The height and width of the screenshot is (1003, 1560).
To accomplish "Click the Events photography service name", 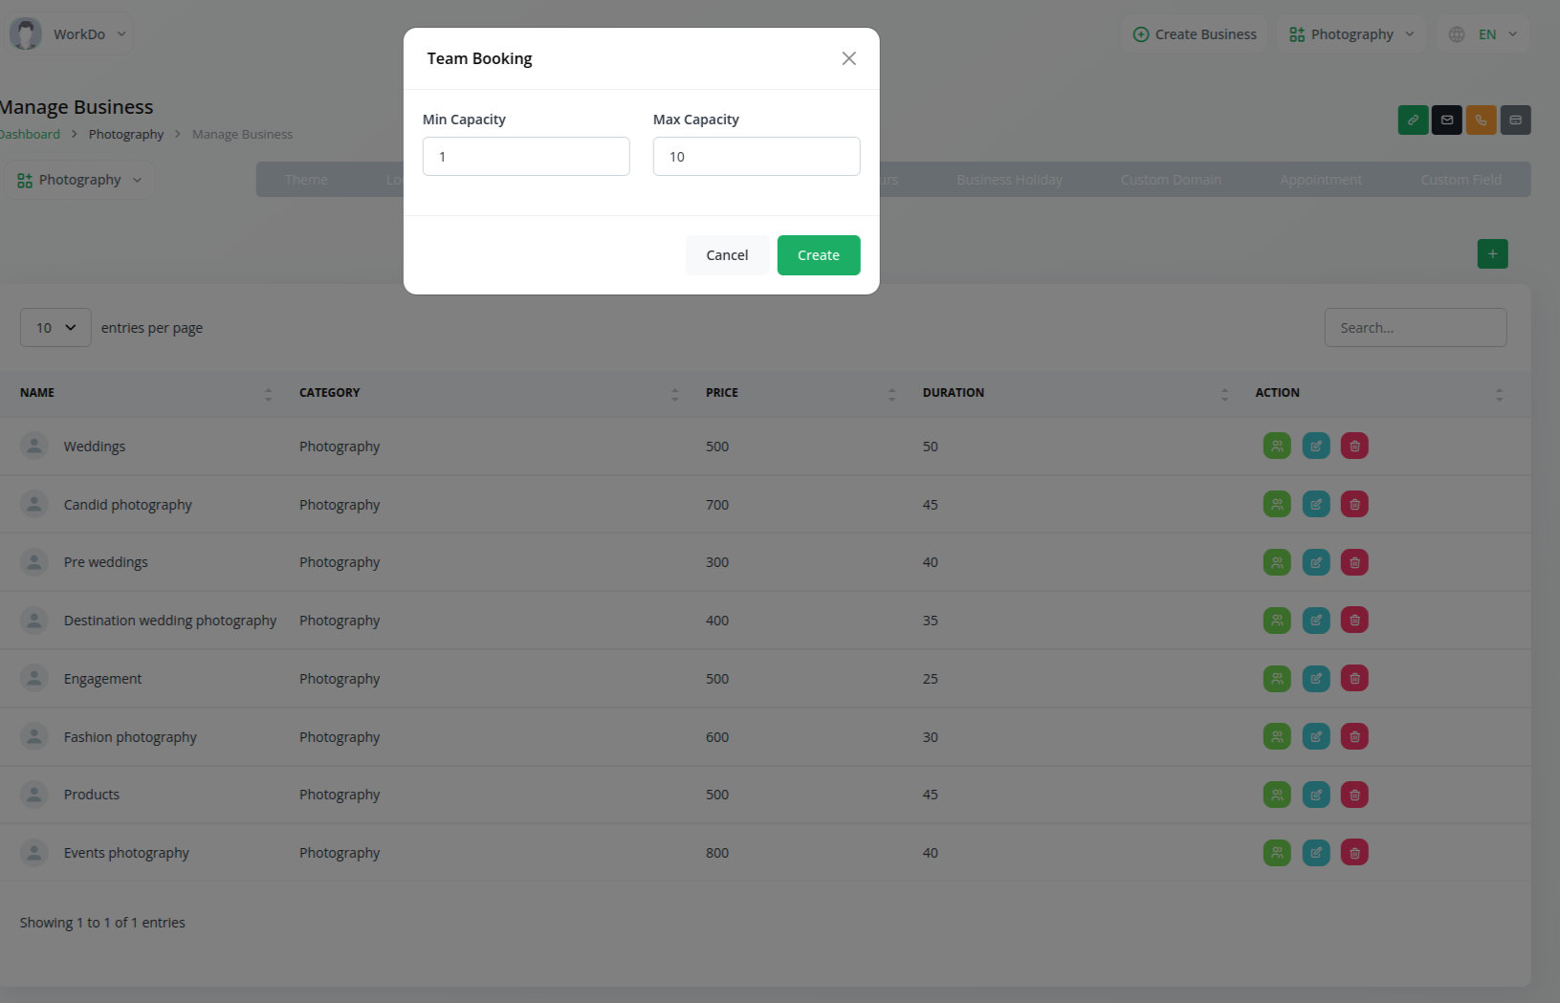I will pos(126,853).
